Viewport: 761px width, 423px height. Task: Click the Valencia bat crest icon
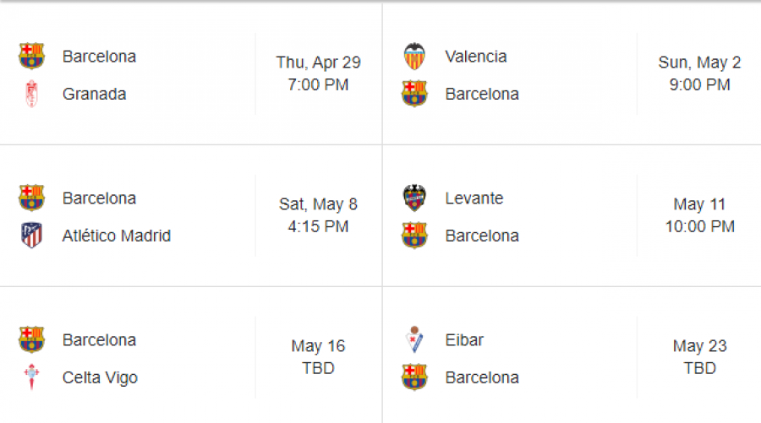click(x=414, y=57)
